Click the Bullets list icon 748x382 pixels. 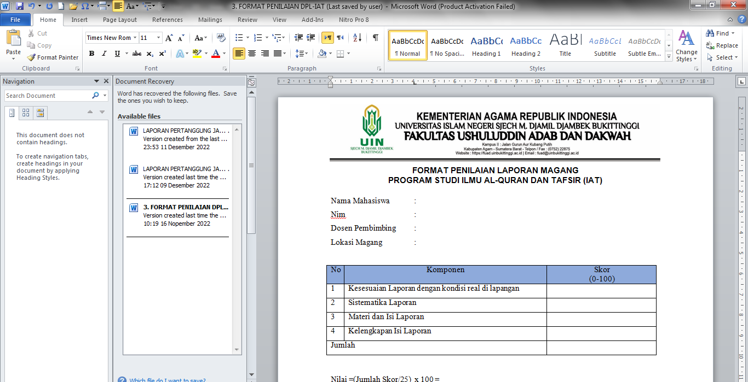click(x=239, y=38)
